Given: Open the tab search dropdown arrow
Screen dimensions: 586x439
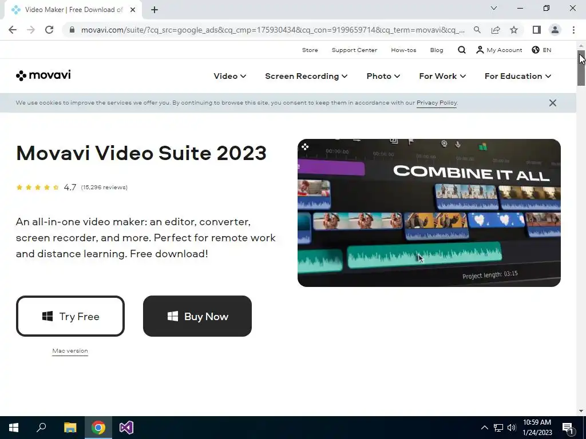Looking at the screenshot, I should click(x=494, y=8).
